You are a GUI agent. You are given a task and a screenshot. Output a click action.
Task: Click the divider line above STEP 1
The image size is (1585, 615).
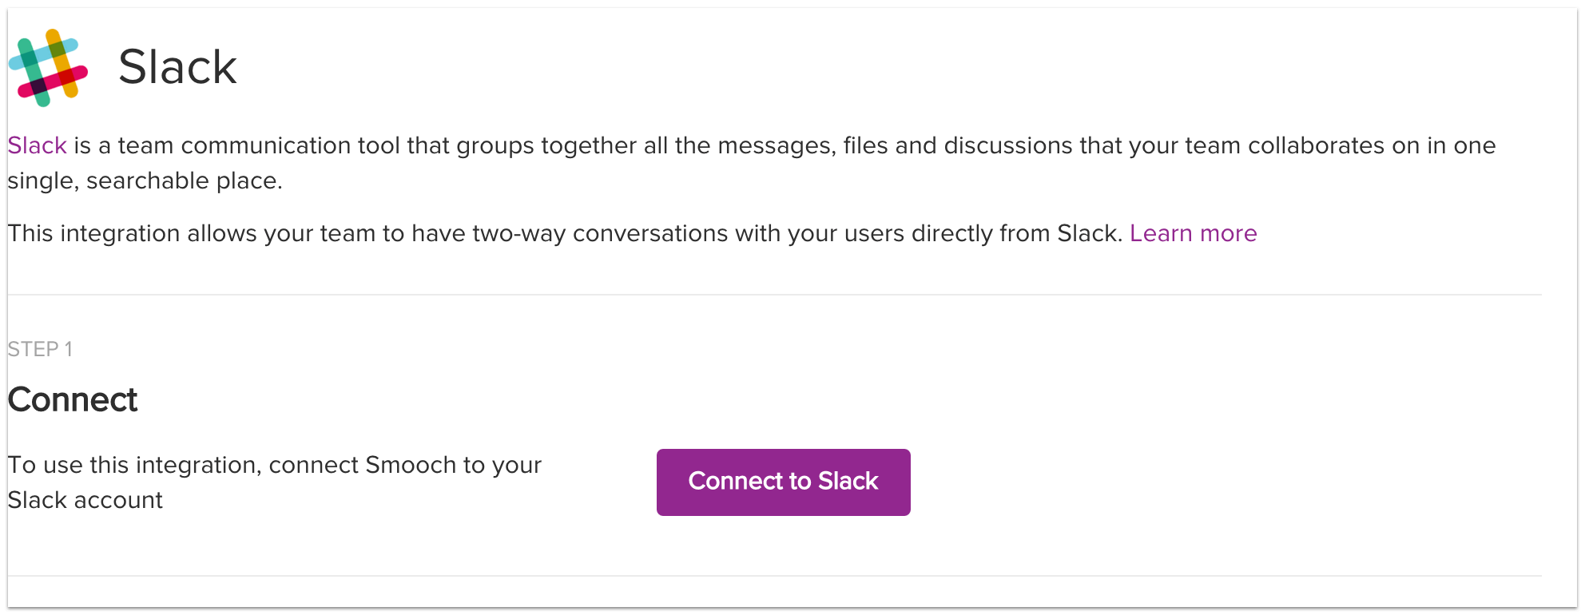click(x=774, y=295)
